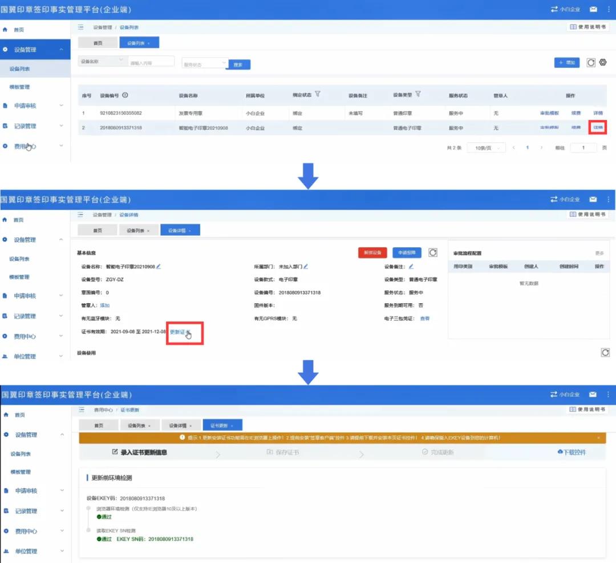The height and width of the screenshot is (563, 616).
Task: Click the blue 申请报障 button
Action: (407, 252)
